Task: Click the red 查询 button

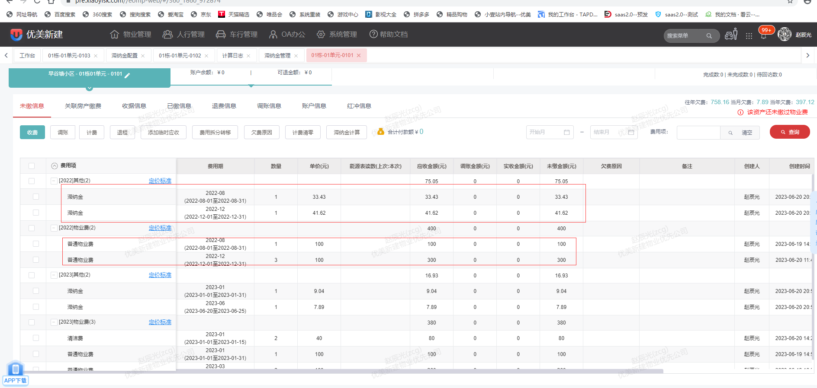Action: click(x=790, y=132)
